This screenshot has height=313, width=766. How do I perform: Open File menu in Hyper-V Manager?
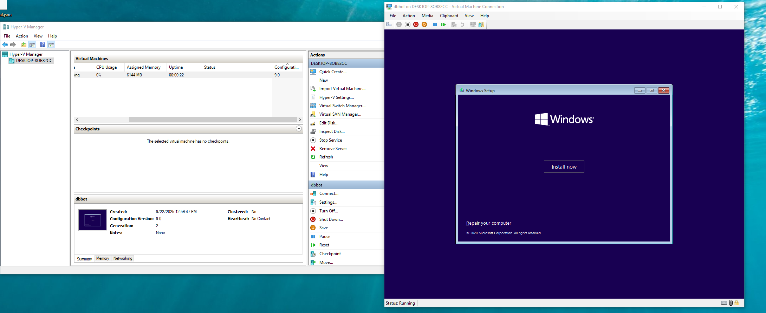point(7,36)
